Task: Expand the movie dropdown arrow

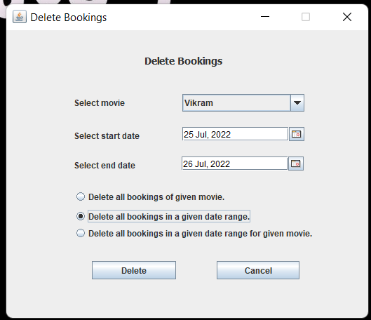Action: click(x=297, y=102)
